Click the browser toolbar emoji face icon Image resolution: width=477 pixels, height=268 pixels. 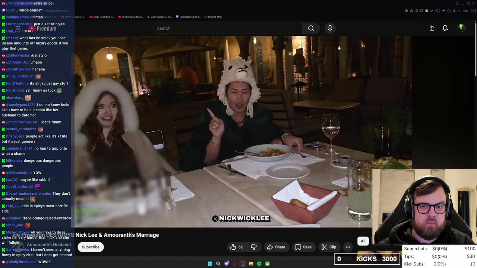pyautogui.click(x=411, y=11)
